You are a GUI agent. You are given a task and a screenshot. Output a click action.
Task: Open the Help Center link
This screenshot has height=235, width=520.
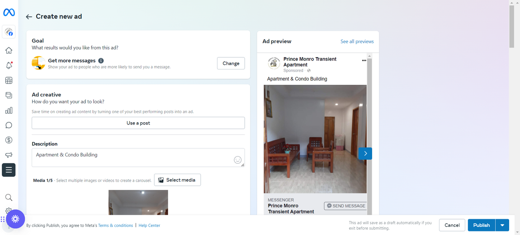coord(149,226)
